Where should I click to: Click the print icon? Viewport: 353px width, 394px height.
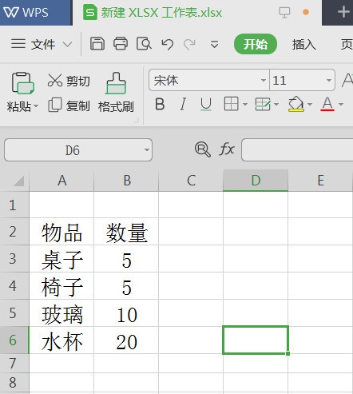(121, 44)
